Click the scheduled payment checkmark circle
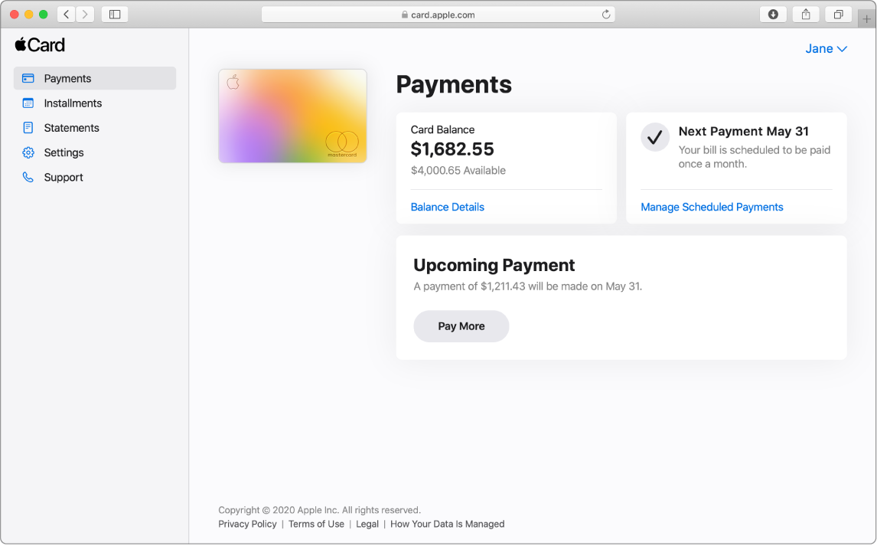 coord(655,137)
